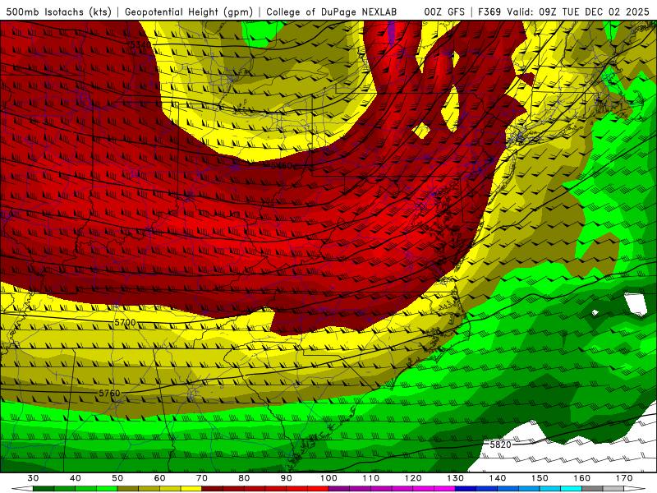This screenshot has width=657, height=493.
Task: Click the 100 label on the color scale
Action: point(328,478)
